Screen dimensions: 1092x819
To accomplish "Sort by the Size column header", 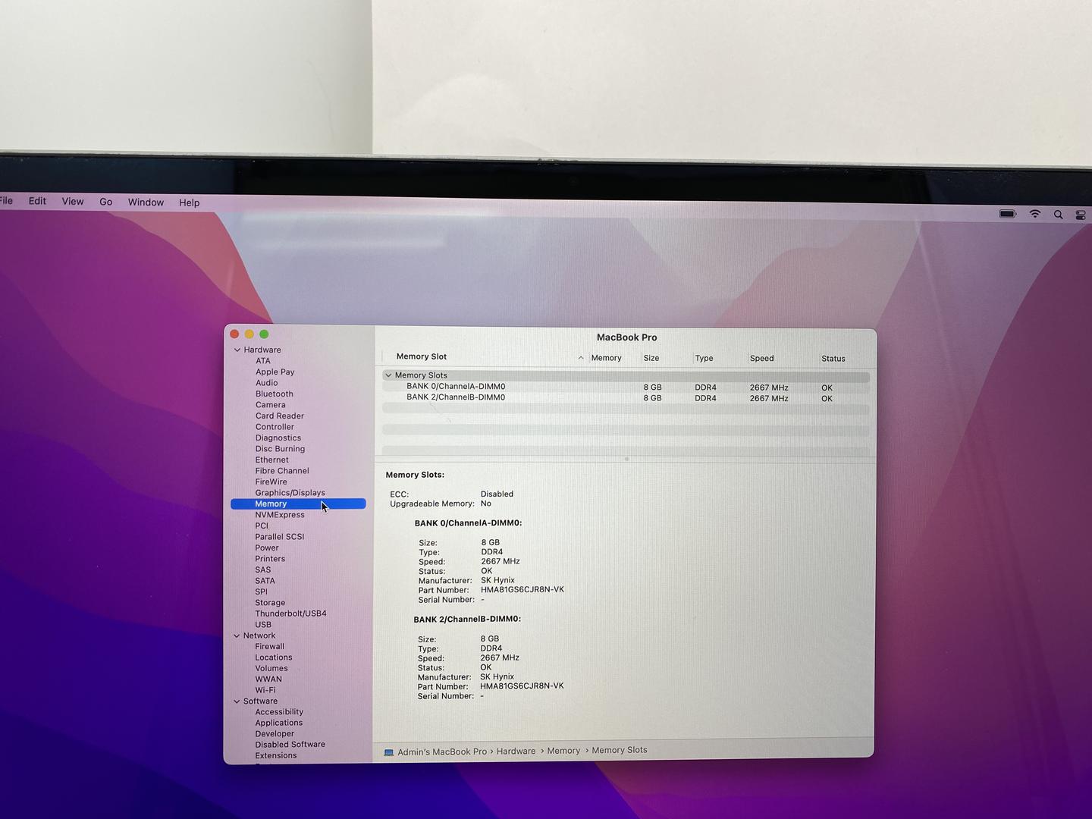I will pyautogui.click(x=651, y=358).
